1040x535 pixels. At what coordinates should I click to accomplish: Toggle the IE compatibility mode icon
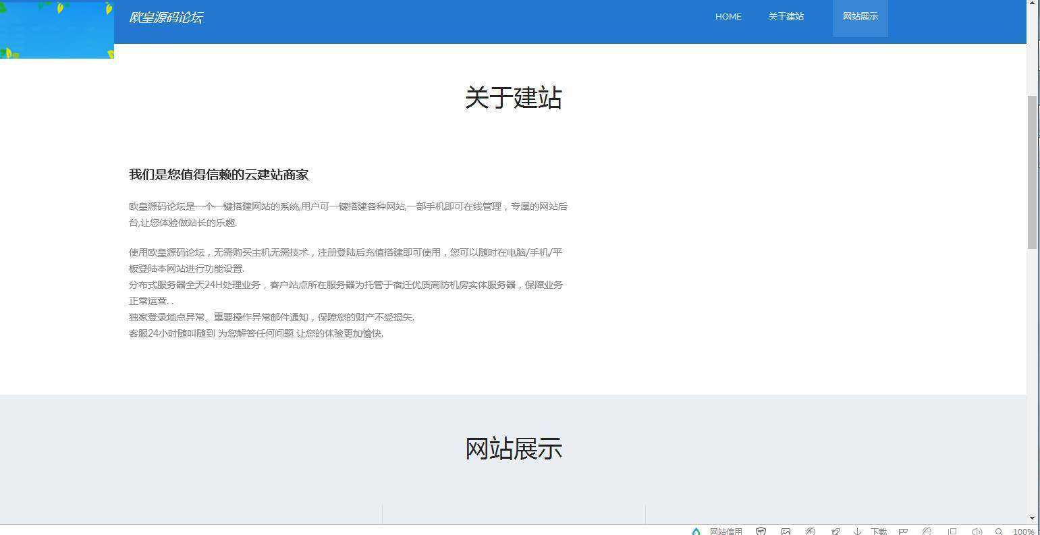click(x=927, y=531)
